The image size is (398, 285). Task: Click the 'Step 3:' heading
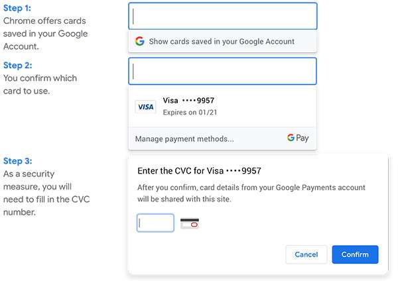pos(17,161)
